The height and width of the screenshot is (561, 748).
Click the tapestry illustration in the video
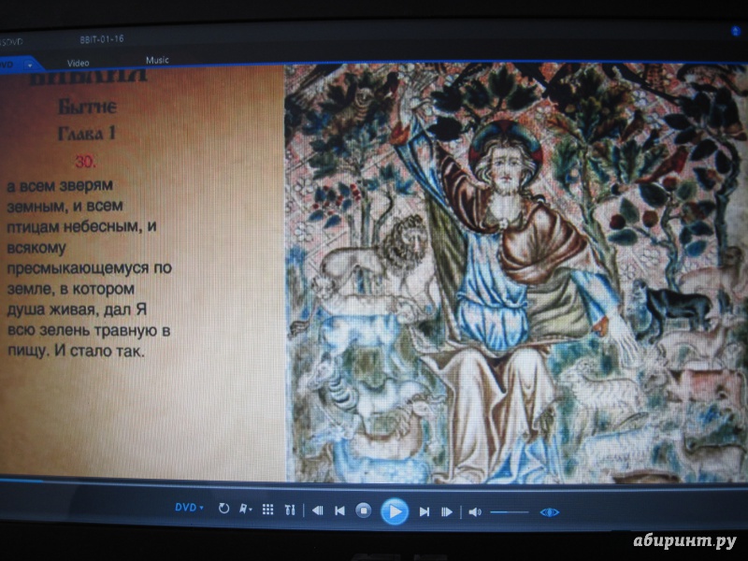click(516, 273)
